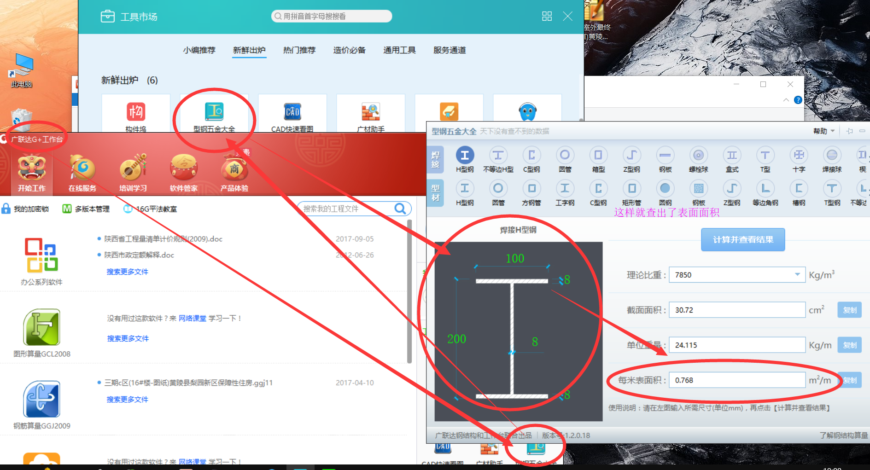870x470 pixels.
Task: Open the 构件坞 tool tile
Action: click(x=136, y=114)
